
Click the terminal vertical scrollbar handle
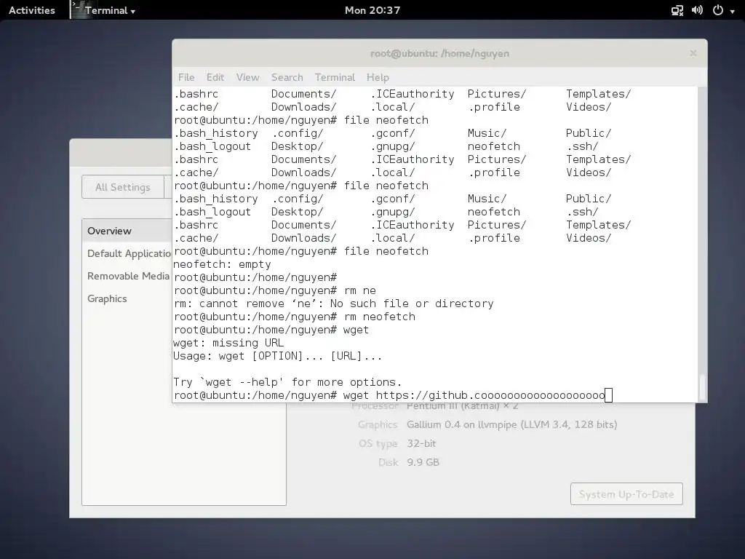pyautogui.click(x=702, y=387)
